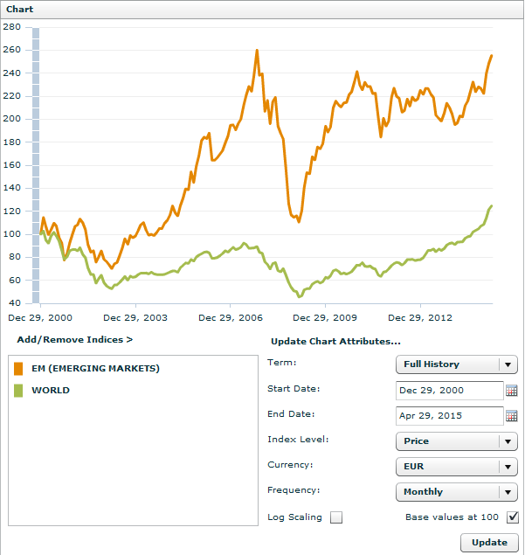Open the Start Date calendar picker icon
Viewport: 525px width, 555px height.
click(x=512, y=391)
